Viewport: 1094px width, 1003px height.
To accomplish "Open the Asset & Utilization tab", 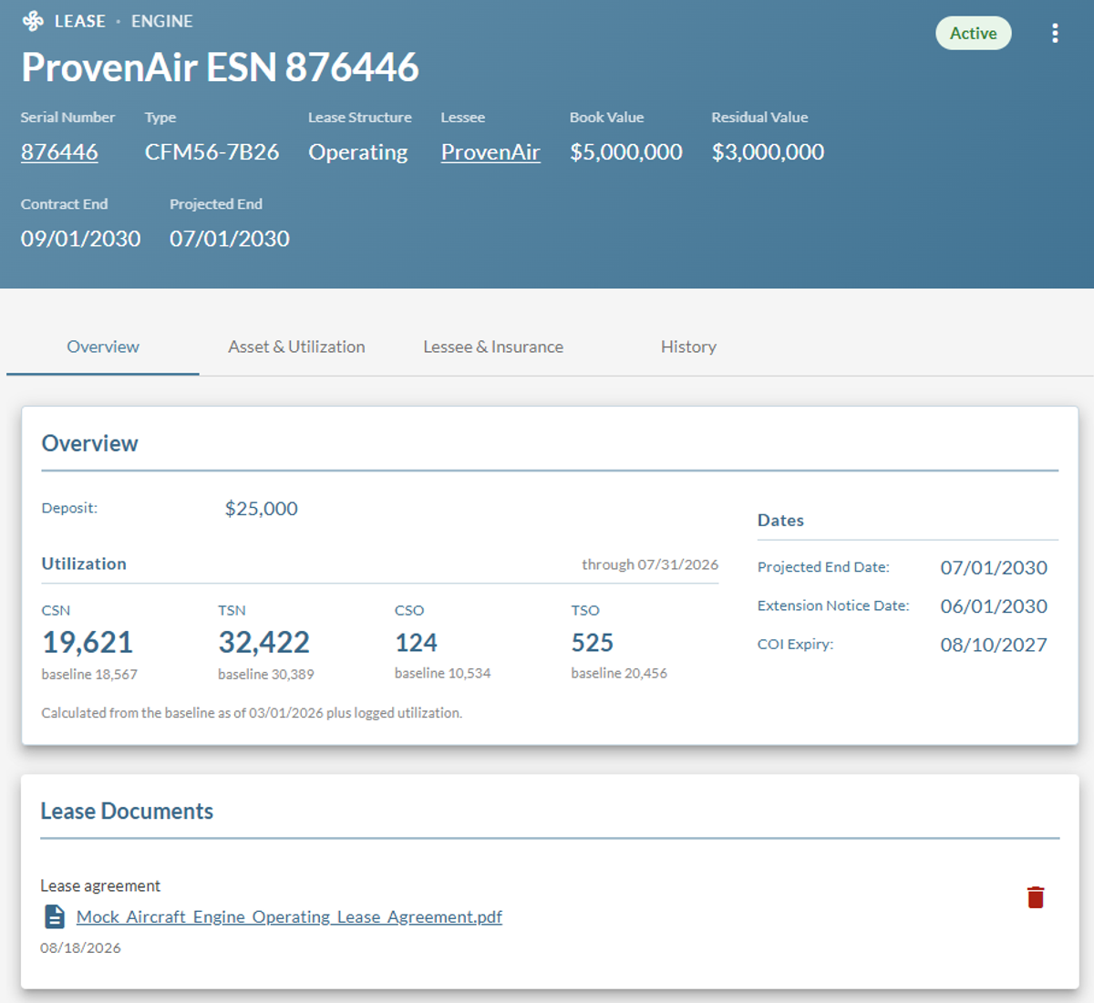I will (x=296, y=346).
